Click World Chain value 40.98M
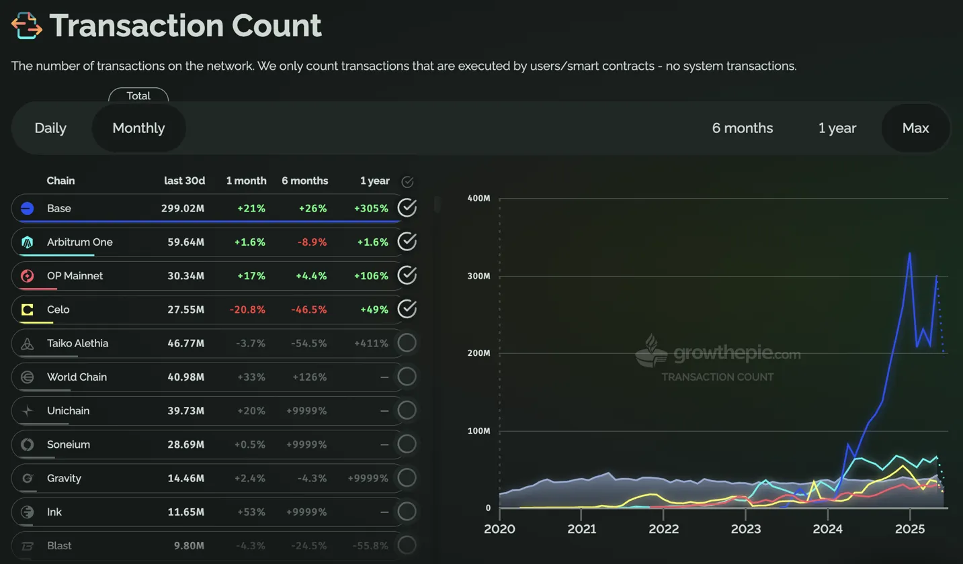Image resolution: width=963 pixels, height=564 pixels. 186,377
